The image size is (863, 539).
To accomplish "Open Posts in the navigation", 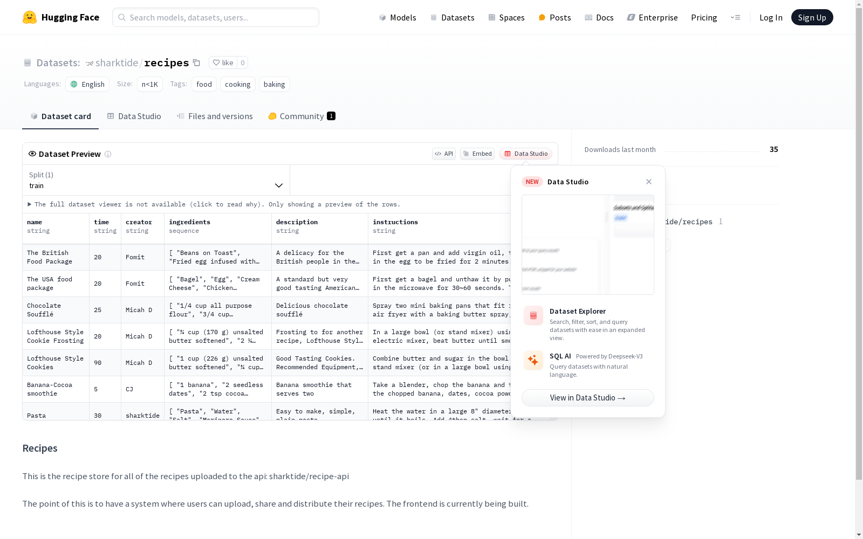I will tap(554, 17).
